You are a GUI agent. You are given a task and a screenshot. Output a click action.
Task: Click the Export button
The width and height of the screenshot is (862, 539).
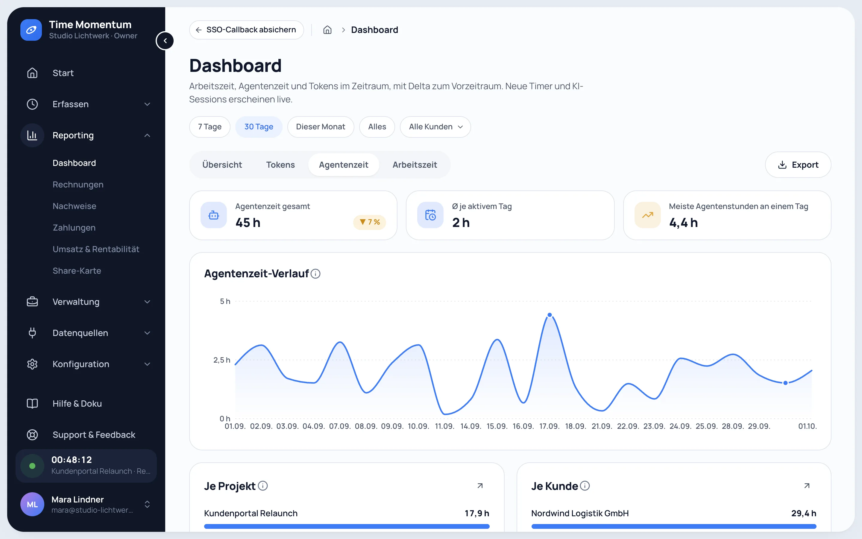point(798,165)
